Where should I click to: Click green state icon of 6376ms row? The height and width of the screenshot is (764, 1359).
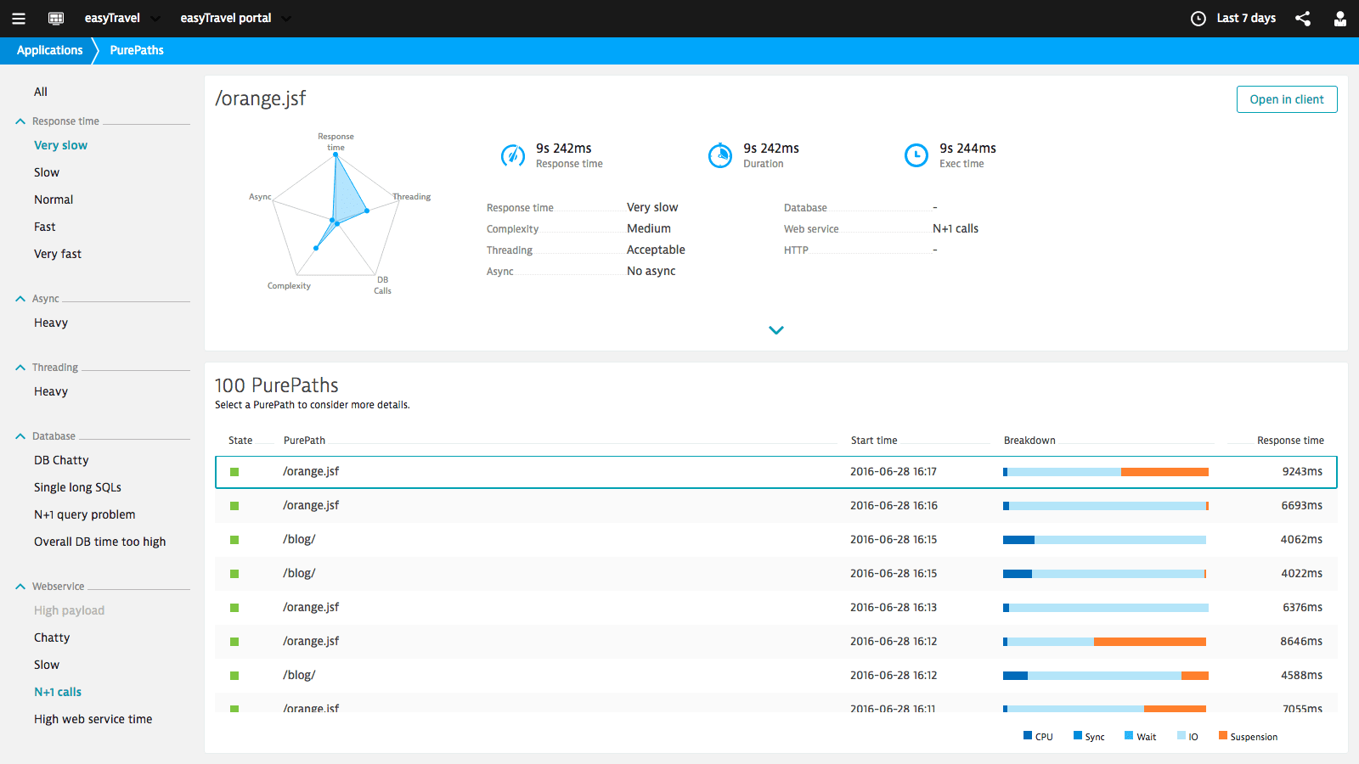pyautogui.click(x=234, y=608)
